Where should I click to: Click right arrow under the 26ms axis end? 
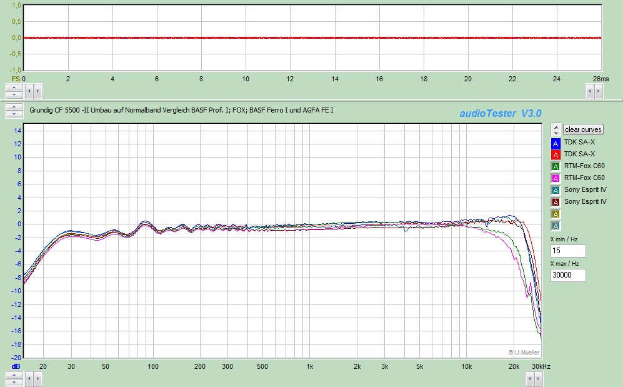click(599, 91)
